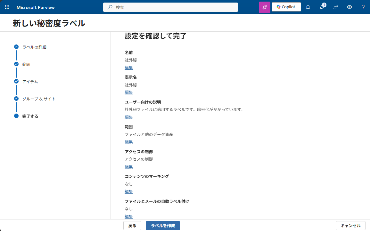Edit the 名前 field via its 編集 link
370x231 pixels.
[128, 68]
